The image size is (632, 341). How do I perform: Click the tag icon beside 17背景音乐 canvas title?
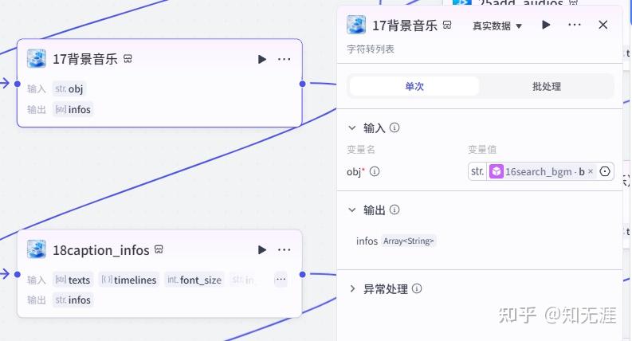128,59
